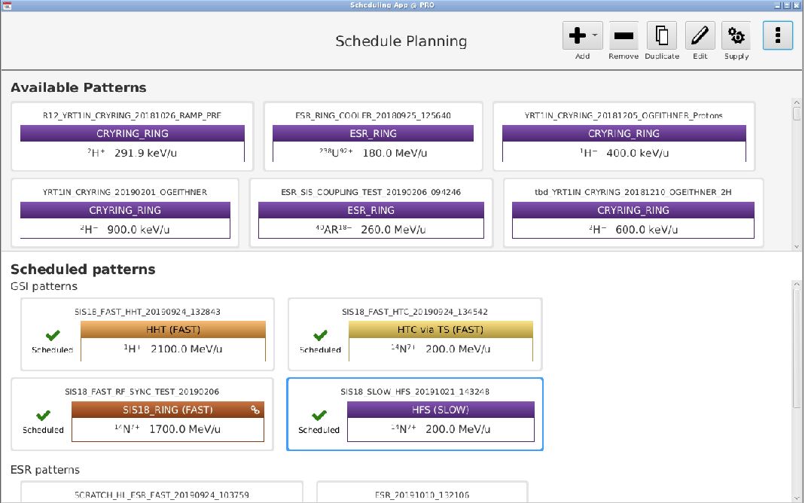The width and height of the screenshot is (805, 503).
Task: Click the link icon on SIS18_RING (FAST)
Action: 255,410
